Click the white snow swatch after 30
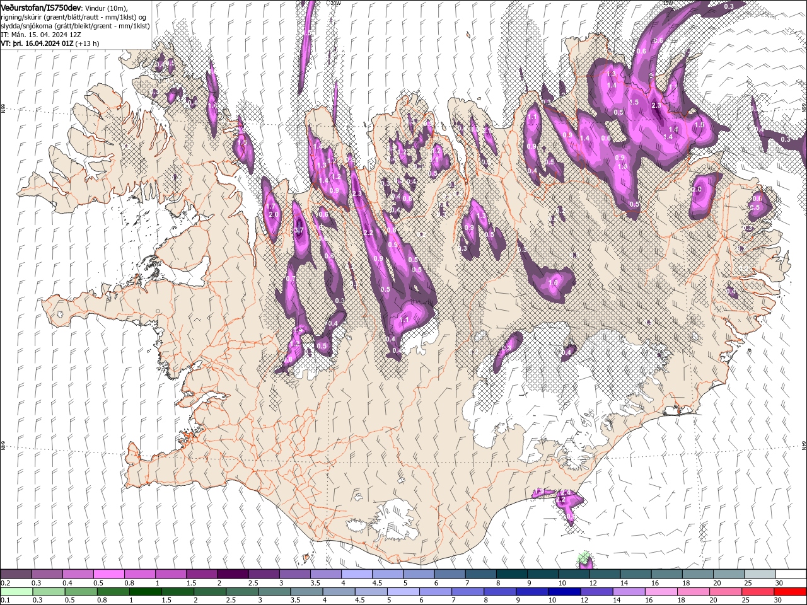 [791, 574]
